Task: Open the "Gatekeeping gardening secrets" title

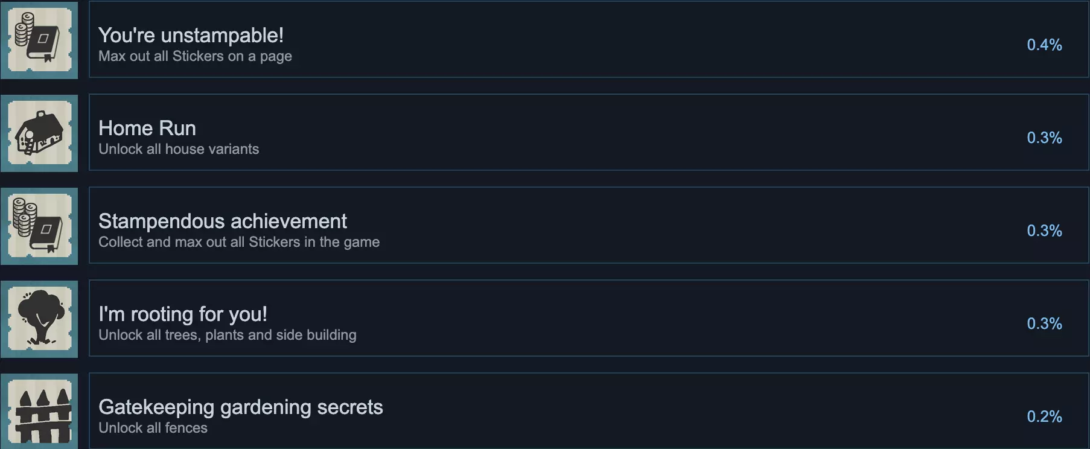Action: [241, 407]
